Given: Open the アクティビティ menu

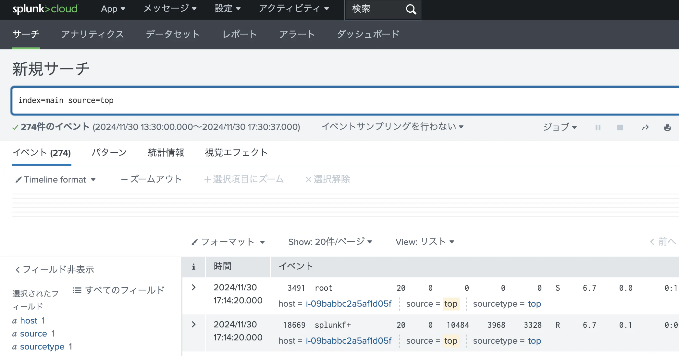Looking at the screenshot, I should [x=294, y=8].
